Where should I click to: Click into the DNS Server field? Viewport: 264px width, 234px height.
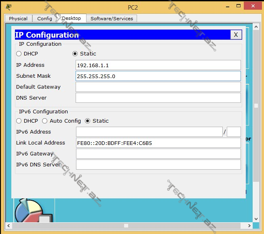(x=158, y=98)
